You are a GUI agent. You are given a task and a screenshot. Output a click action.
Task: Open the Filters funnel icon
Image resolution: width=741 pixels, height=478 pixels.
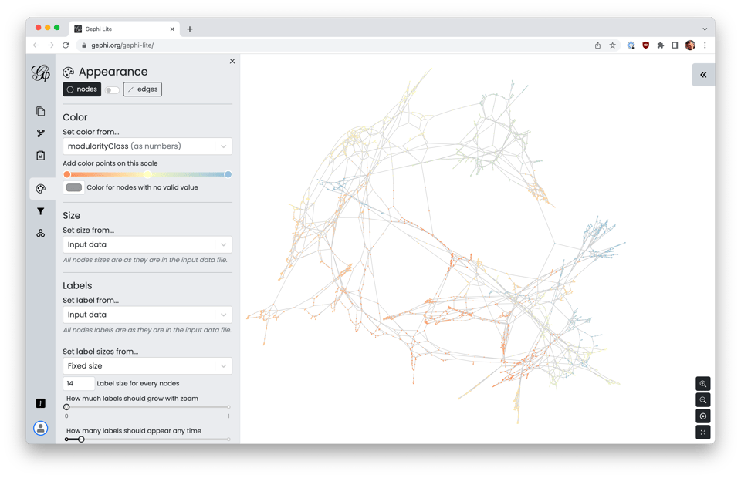[x=41, y=211]
